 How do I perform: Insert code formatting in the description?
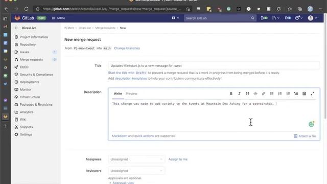click(x=255, y=94)
